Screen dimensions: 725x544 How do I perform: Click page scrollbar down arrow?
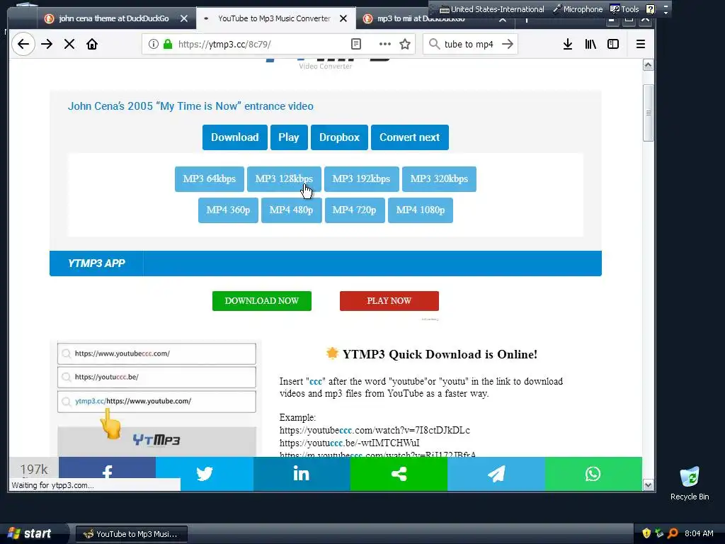click(x=649, y=484)
